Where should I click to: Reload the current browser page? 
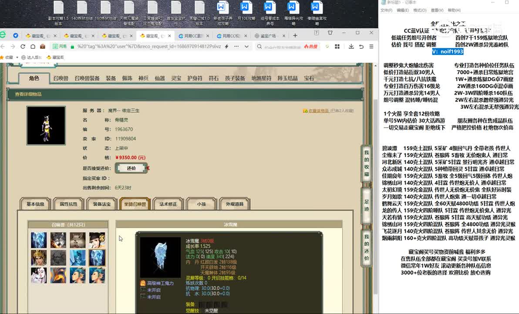coord(23,46)
